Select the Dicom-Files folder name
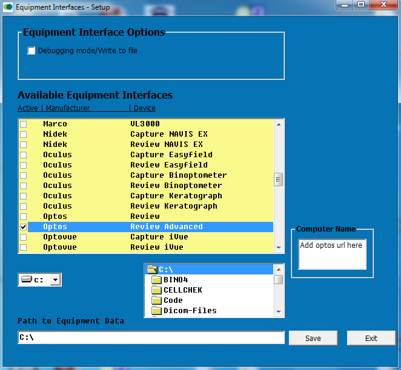The height and width of the screenshot is (370, 401). 190,311
